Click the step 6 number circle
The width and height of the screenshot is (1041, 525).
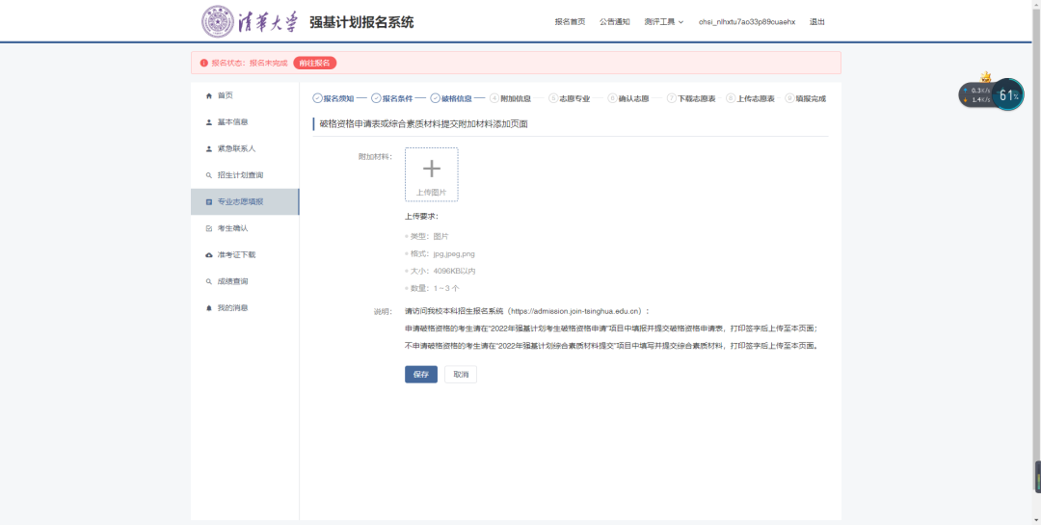613,98
